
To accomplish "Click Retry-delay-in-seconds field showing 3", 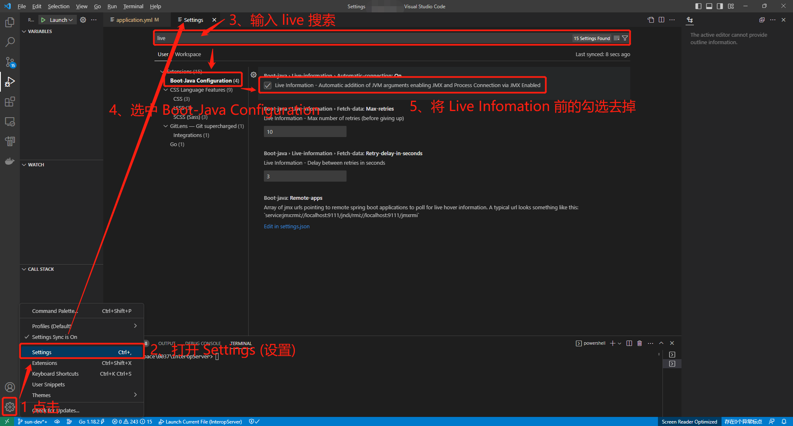I will [x=305, y=176].
